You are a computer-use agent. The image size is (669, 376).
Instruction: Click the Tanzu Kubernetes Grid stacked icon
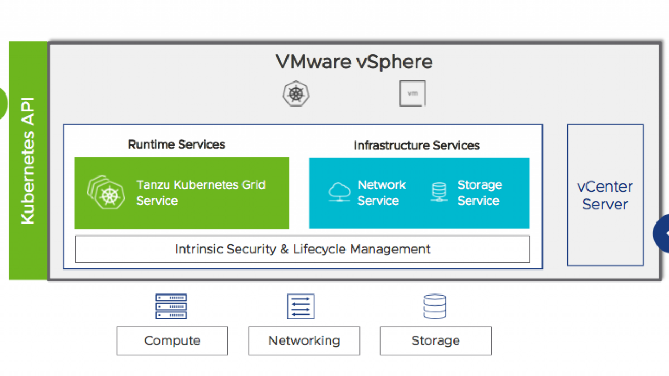(106, 192)
